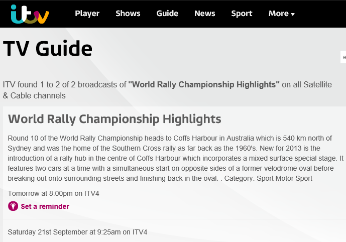This screenshot has height=242, width=346.
Task: Navigate to the Sport section
Action: [x=242, y=14]
